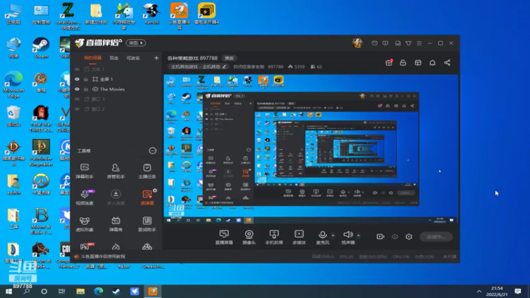Open Windows Start menu

[9, 291]
